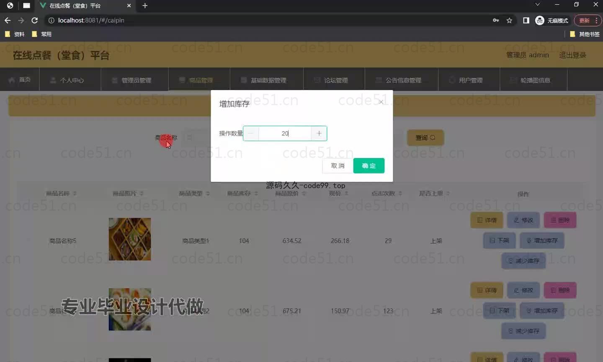Click the address bar URL

coord(91,20)
